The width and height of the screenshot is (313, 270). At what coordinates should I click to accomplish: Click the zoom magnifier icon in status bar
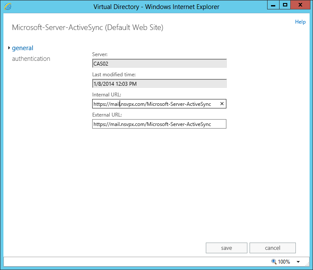(274, 261)
